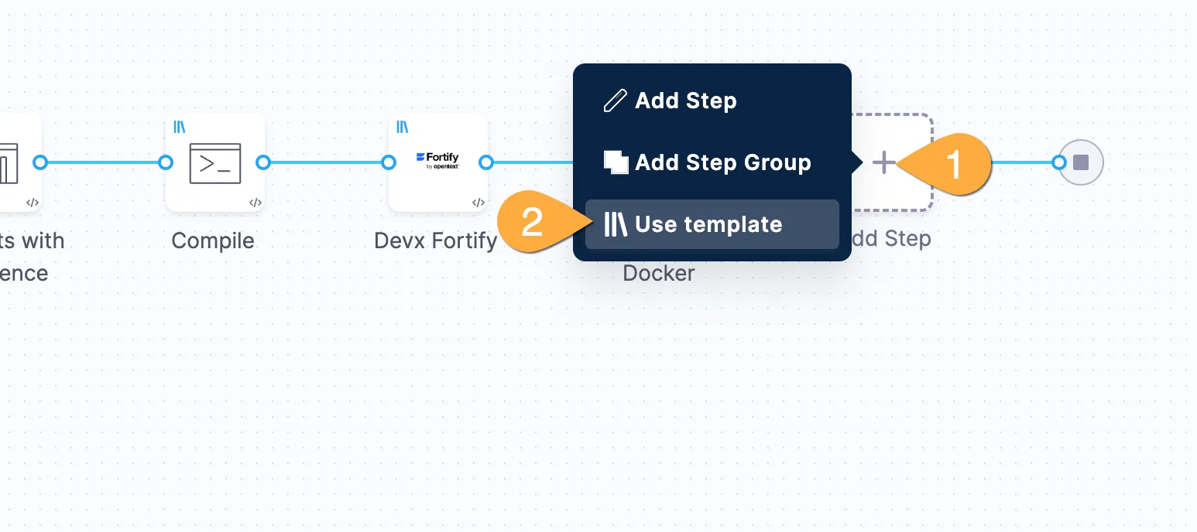Click library icon beside Use template

(616, 225)
